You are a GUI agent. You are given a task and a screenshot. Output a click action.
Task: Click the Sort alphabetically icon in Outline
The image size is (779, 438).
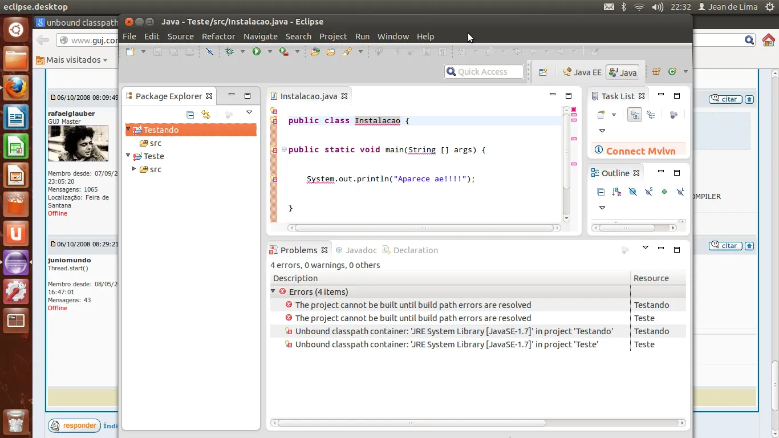click(616, 192)
